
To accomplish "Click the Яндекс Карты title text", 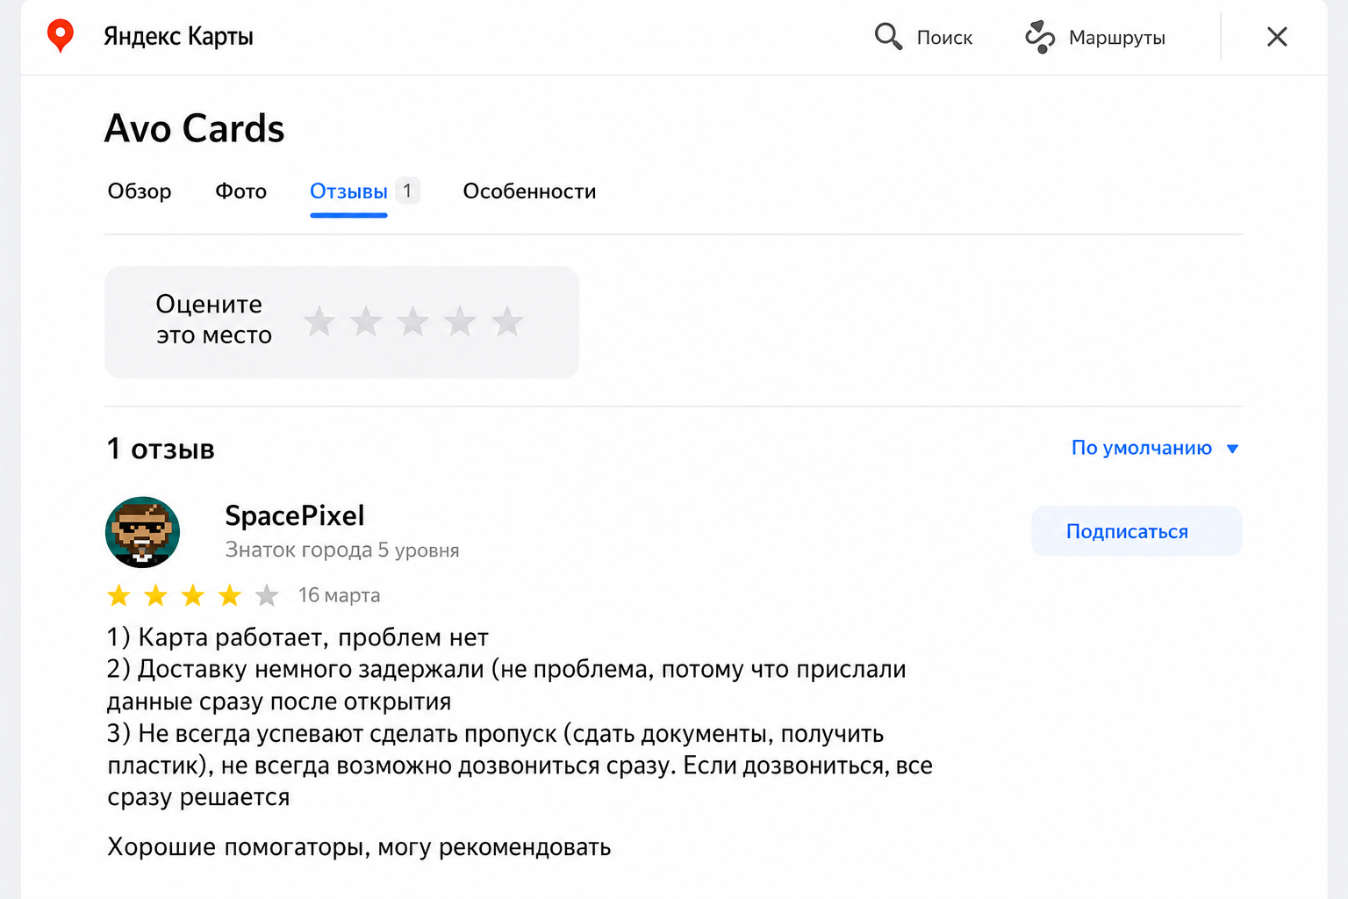I will tap(178, 36).
